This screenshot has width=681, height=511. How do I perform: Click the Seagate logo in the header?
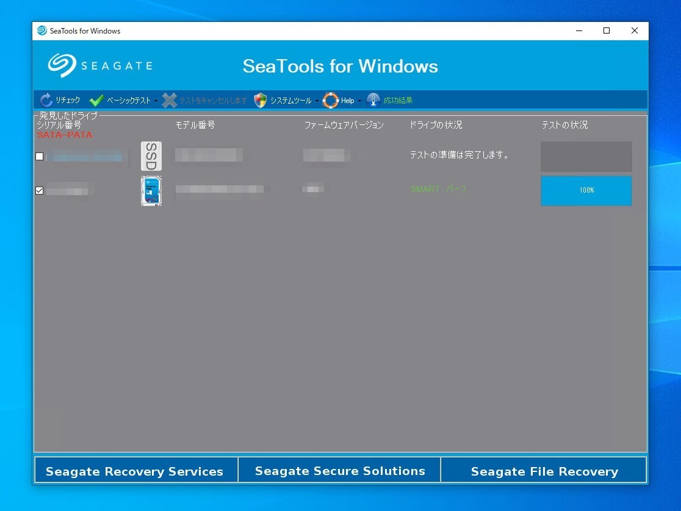pos(100,66)
